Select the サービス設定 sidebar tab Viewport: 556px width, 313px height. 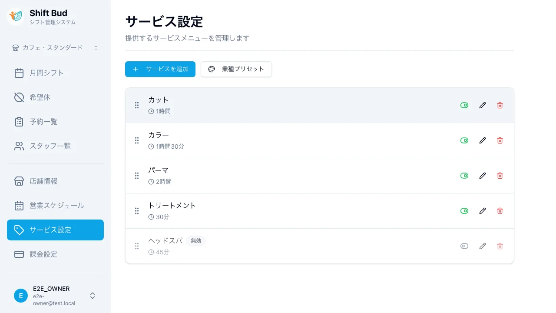pos(50,230)
